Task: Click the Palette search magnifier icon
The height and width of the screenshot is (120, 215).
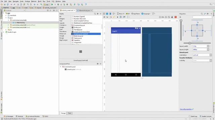Action: [x=95, y=14]
